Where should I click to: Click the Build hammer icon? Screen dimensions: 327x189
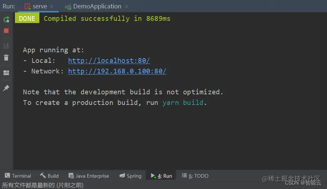[x=43, y=175]
